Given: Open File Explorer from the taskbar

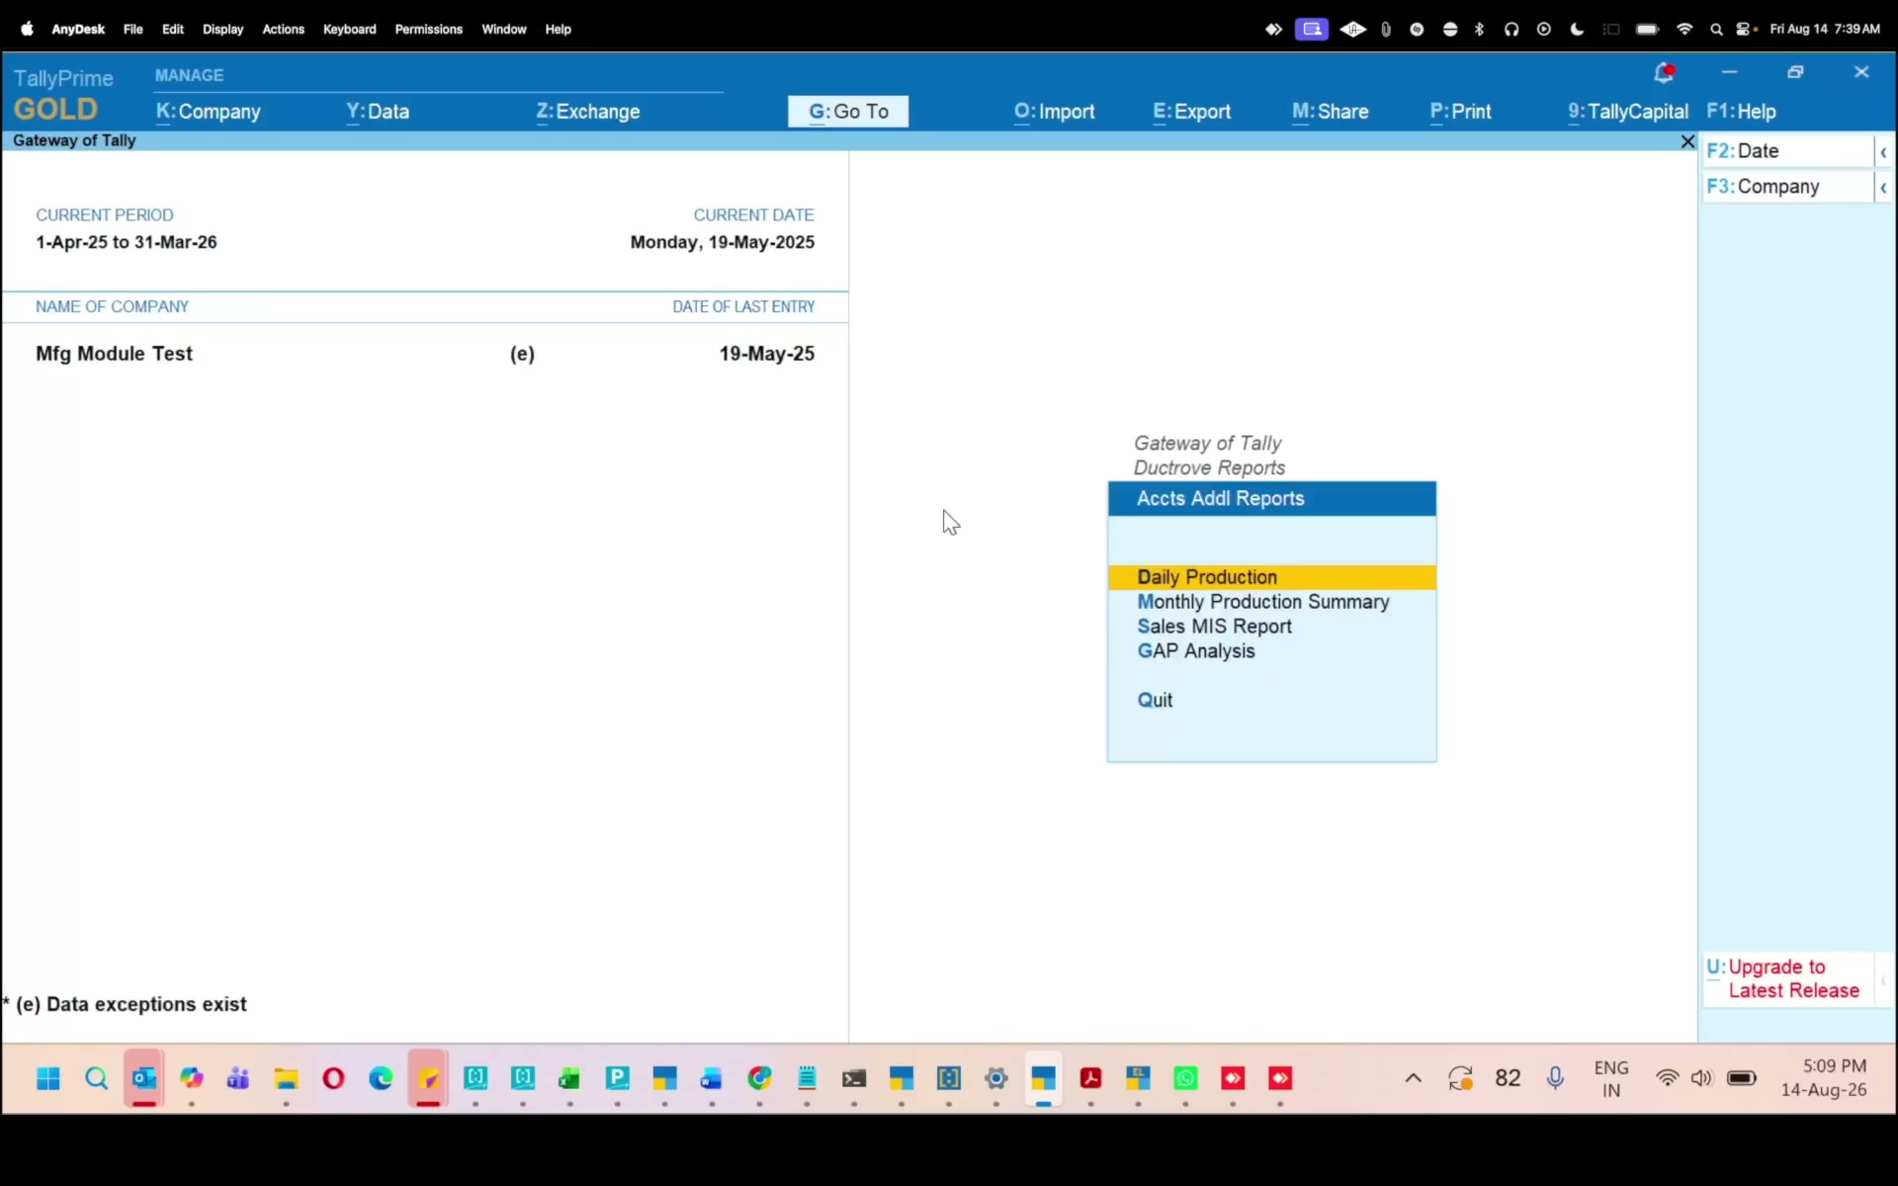Looking at the screenshot, I should coord(286,1078).
